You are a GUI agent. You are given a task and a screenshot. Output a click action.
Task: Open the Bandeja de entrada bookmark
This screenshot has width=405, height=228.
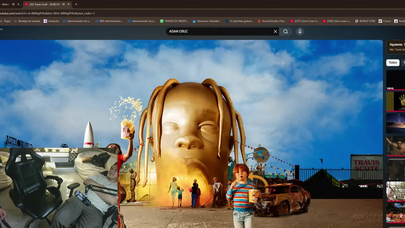(x=27, y=21)
